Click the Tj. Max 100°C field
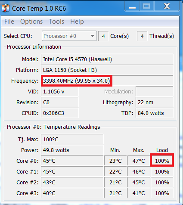The width and height of the screenshot is (183, 205). point(72,139)
